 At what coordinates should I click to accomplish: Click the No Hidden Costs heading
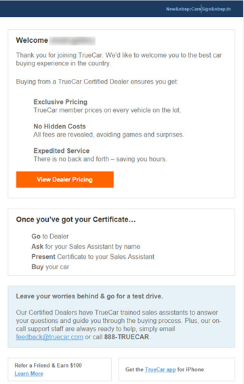point(60,126)
